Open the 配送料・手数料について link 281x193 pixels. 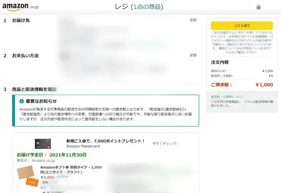pos(227,97)
